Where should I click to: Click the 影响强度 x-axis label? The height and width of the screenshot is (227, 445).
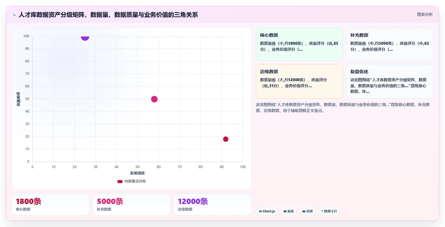pyautogui.click(x=137, y=173)
